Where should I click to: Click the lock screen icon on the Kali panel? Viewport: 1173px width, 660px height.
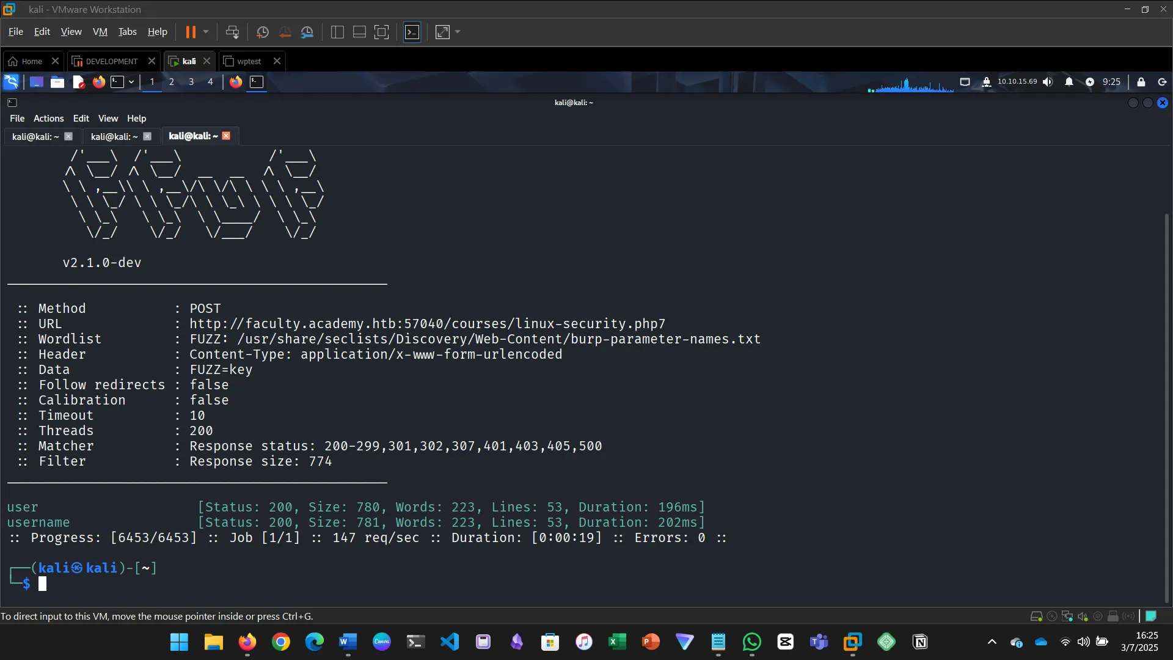[x=1141, y=82]
